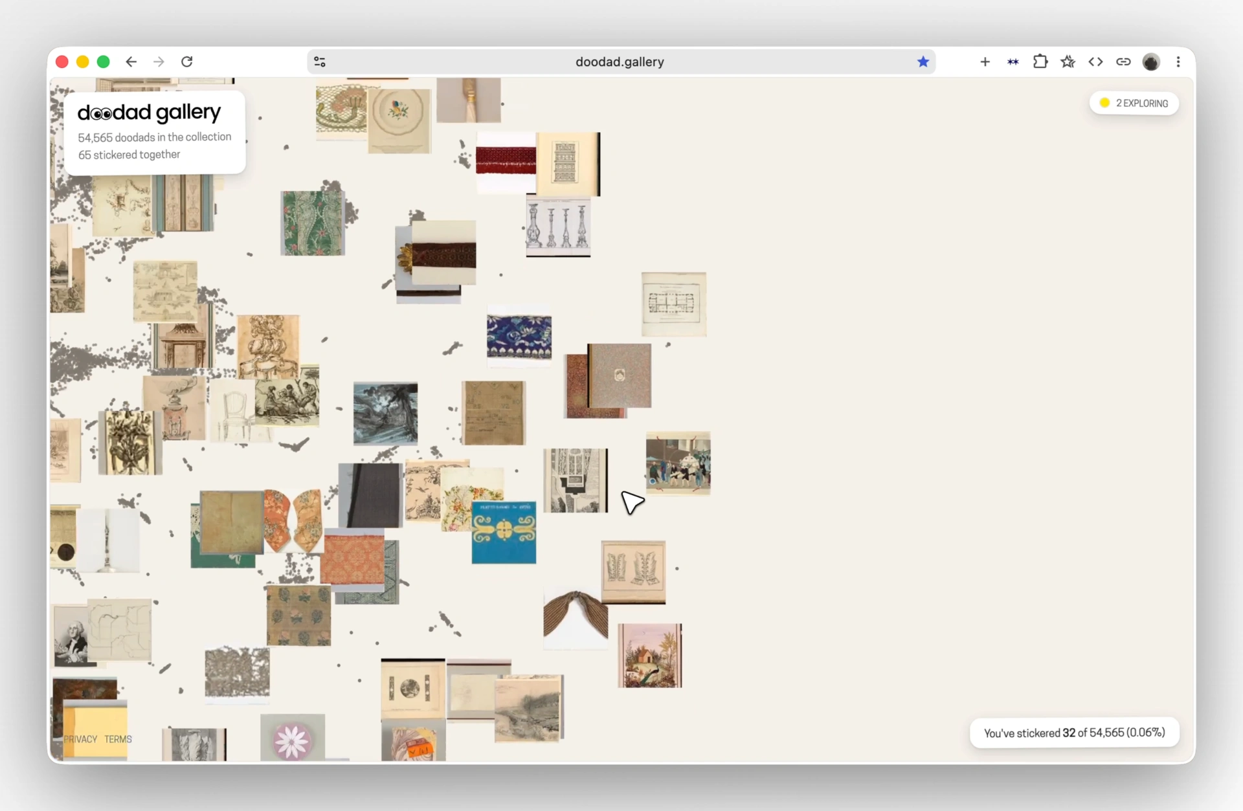Click the blue bookmark star
This screenshot has width=1243, height=811.
point(923,61)
